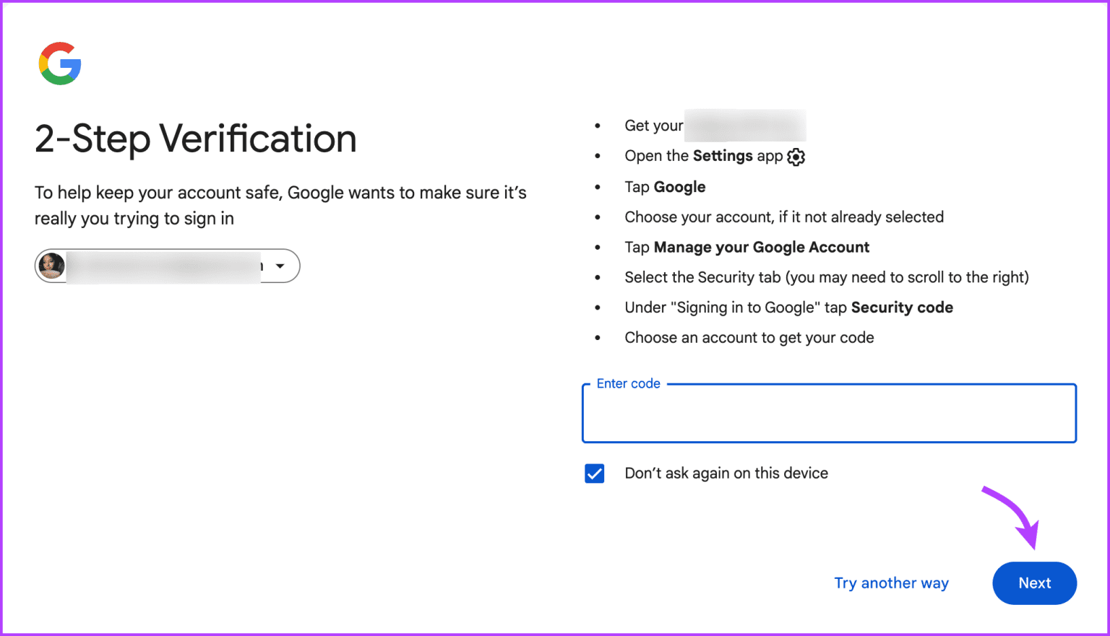Click the purple arrow pointing at Next
This screenshot has width=1110, height=636.
pos(1012,516)
